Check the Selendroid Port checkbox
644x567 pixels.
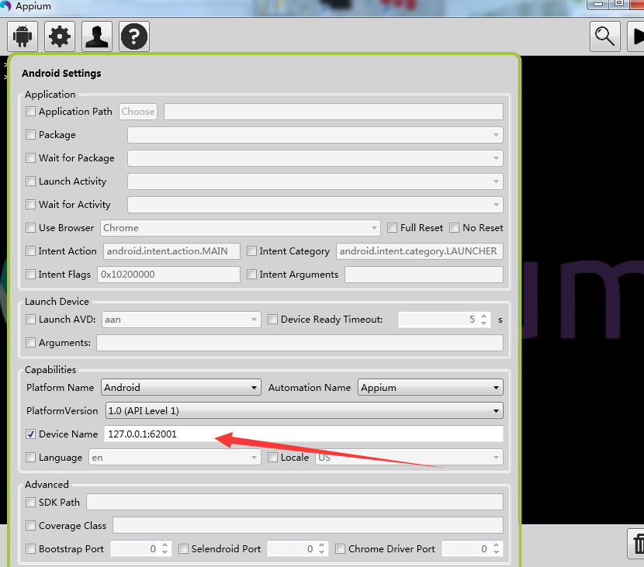[184, 549]
